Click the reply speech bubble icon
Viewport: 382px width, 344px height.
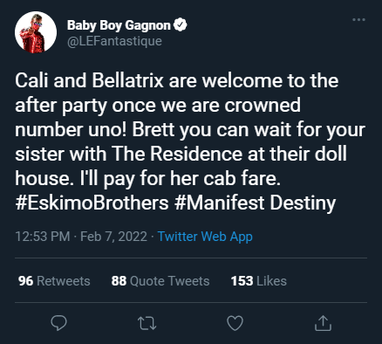click(x=58, y=323)
